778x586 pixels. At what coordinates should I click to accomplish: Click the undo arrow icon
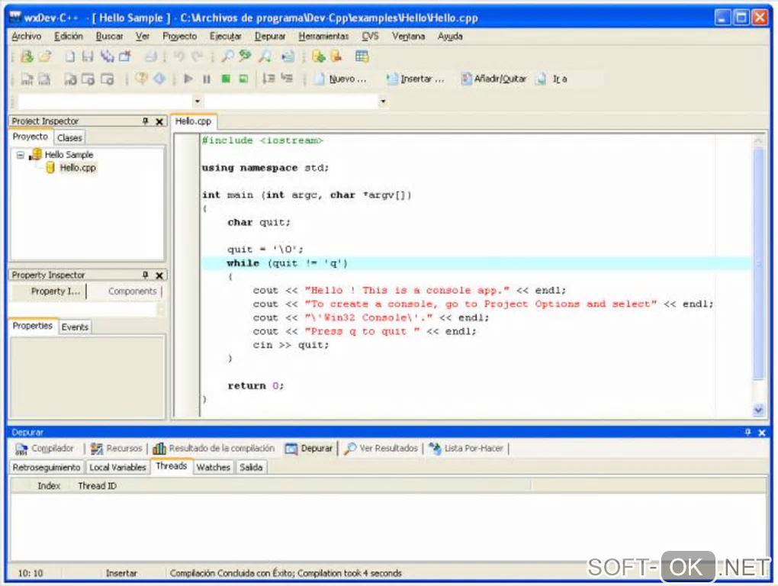click(178, 56)
